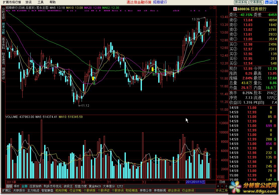Click the 买⑤ 12.94 order row
The height and width of the screenshot is (195, 279).
pyautogui.click(x=253, y=63)
